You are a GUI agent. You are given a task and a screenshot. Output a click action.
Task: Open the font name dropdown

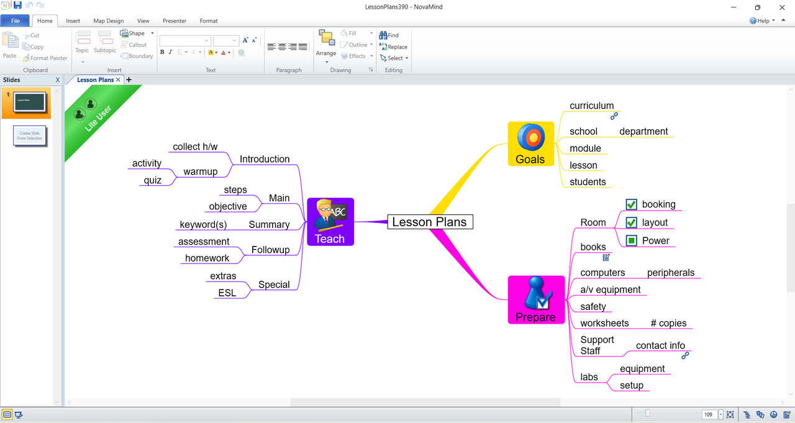coord(207,40)
